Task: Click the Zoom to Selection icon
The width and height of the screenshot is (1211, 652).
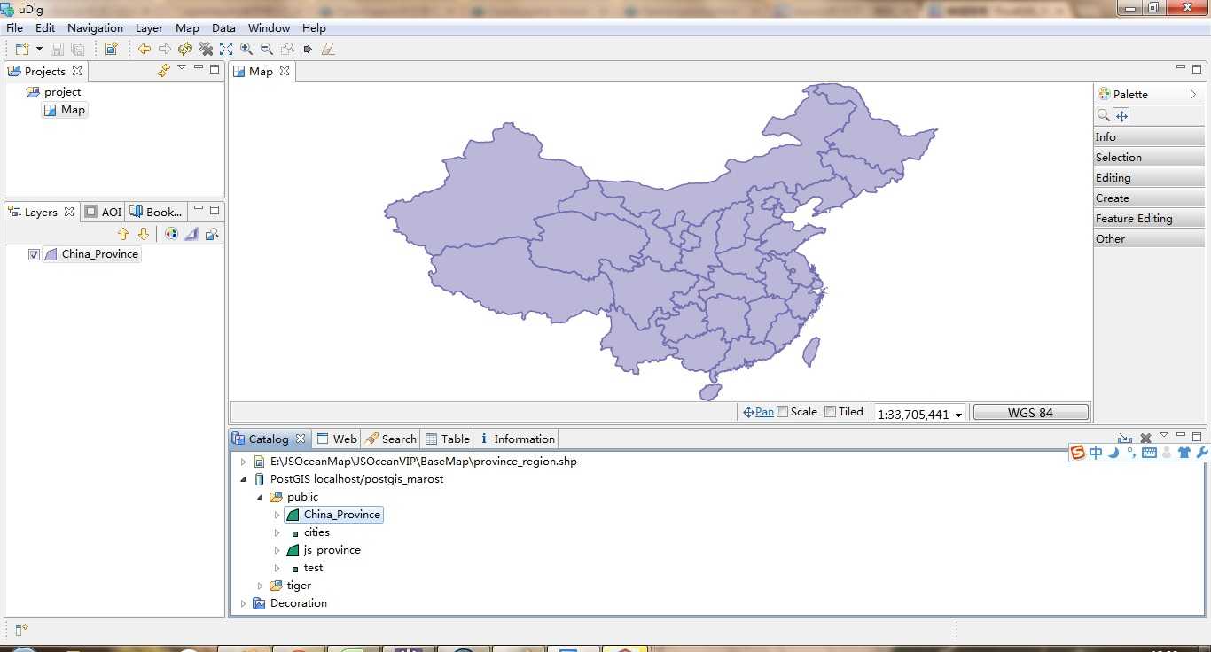Action: coord(287,49)
